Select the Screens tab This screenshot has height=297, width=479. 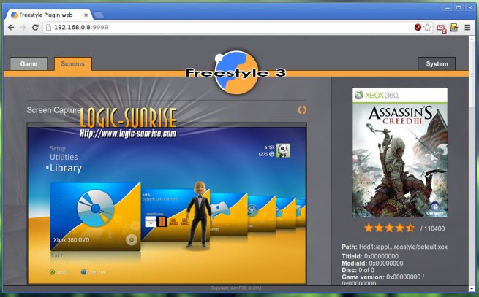click(72, 63)
